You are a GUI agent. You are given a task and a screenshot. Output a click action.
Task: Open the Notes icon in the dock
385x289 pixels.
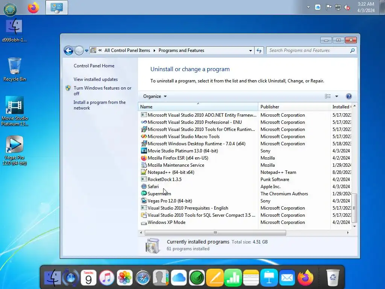coord(251,278)
